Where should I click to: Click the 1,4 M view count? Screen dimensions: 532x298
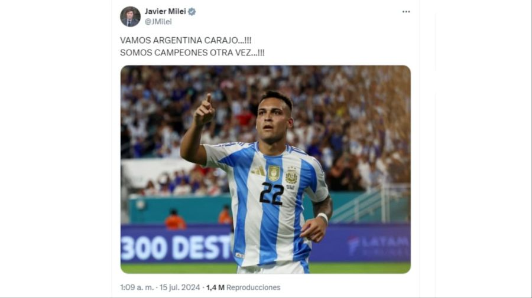pos(215,287)
